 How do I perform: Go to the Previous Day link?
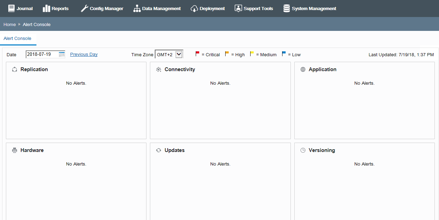click(x=84, y=54)
